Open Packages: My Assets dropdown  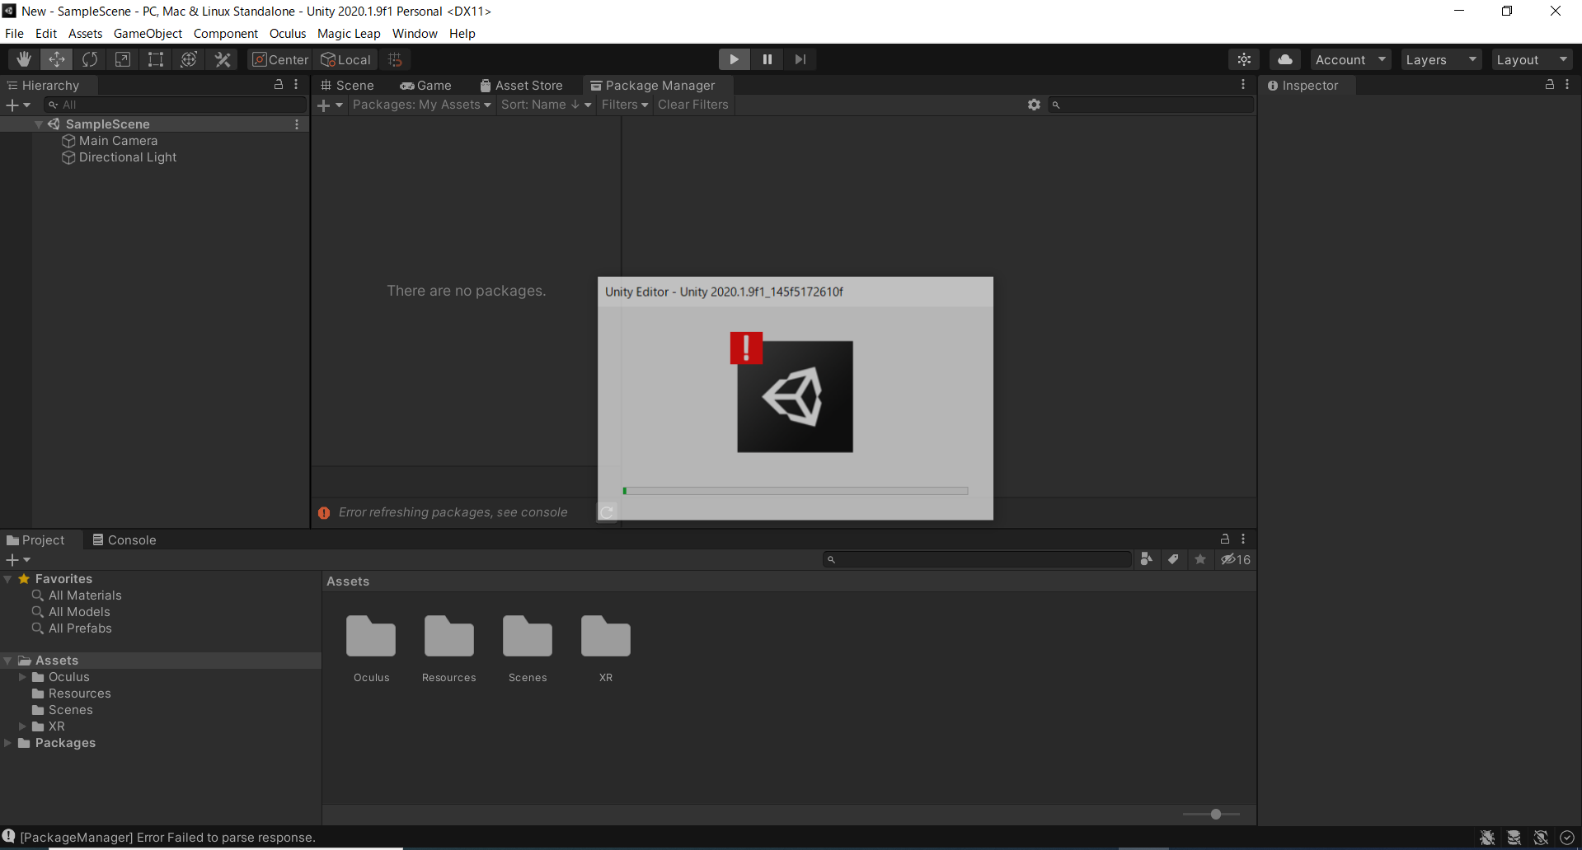[422, 105]
